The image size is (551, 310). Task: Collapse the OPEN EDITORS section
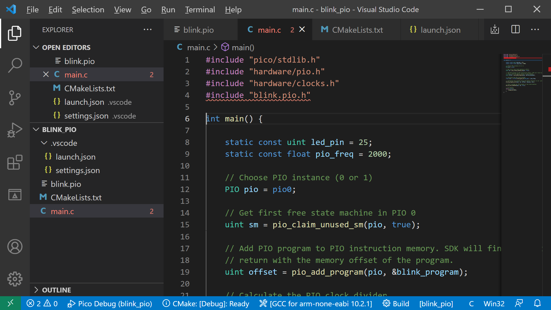[97, 47]
